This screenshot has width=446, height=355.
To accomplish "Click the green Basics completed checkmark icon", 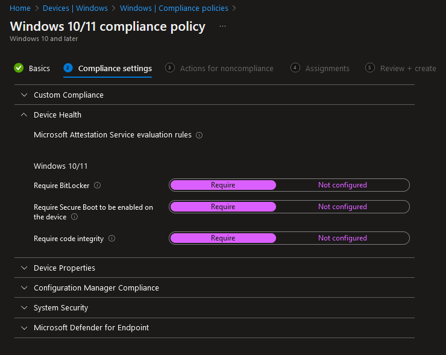I will pos(19,68).
